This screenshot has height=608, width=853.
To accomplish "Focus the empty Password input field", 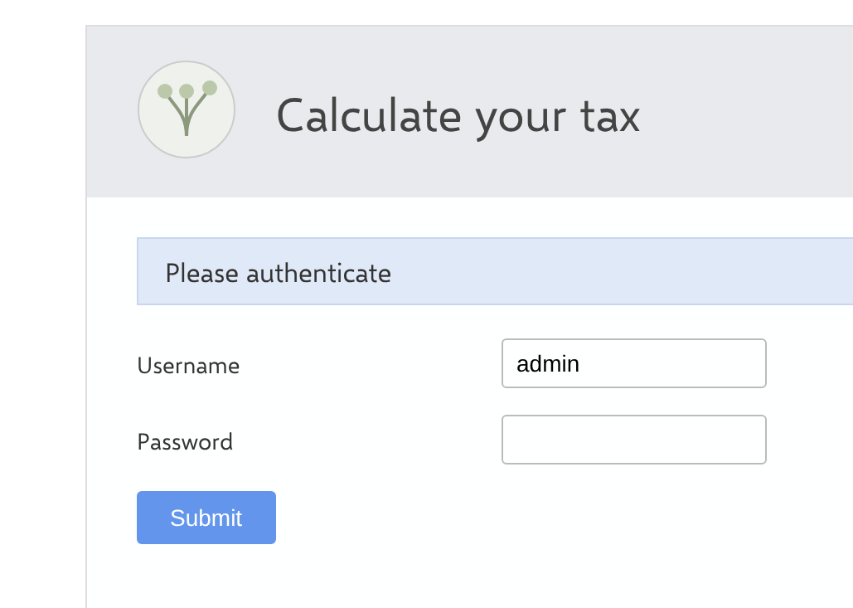I will coord(634,440).
